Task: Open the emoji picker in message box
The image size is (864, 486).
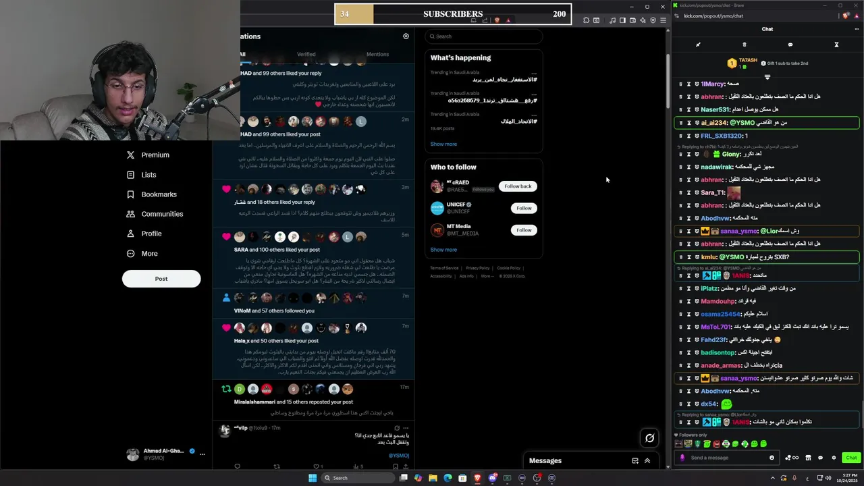Action: click(772, 458)
